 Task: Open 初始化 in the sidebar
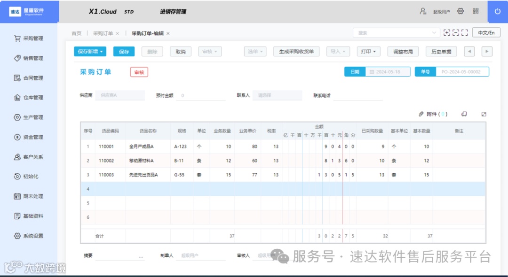(26, 177)
